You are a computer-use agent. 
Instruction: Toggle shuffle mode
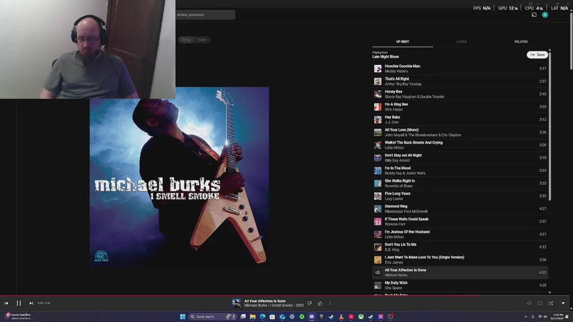[x=551, y=303]
